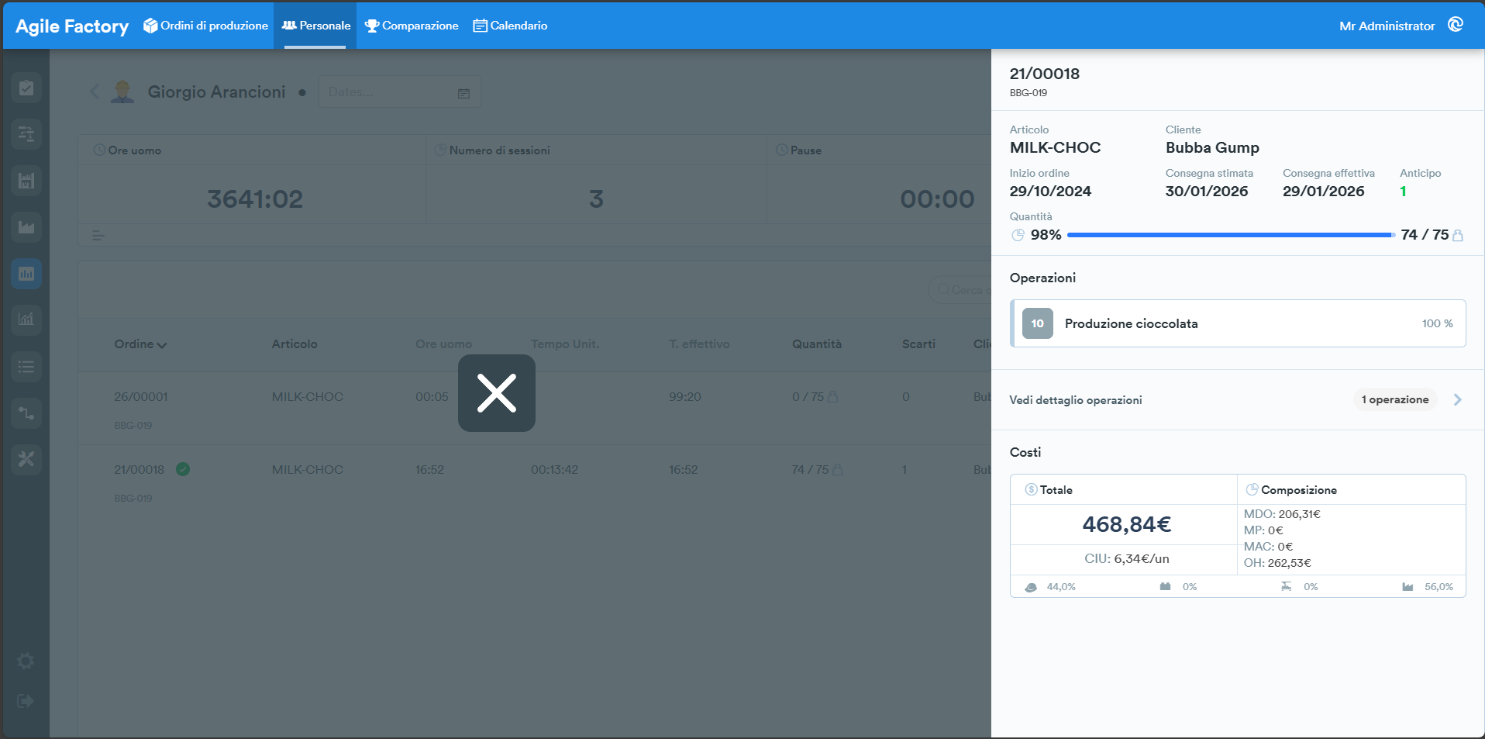The width and height of the screenshot is (1485, 739).
Task: Click the Ore uomo column header
Action: (x=443, y=344)
